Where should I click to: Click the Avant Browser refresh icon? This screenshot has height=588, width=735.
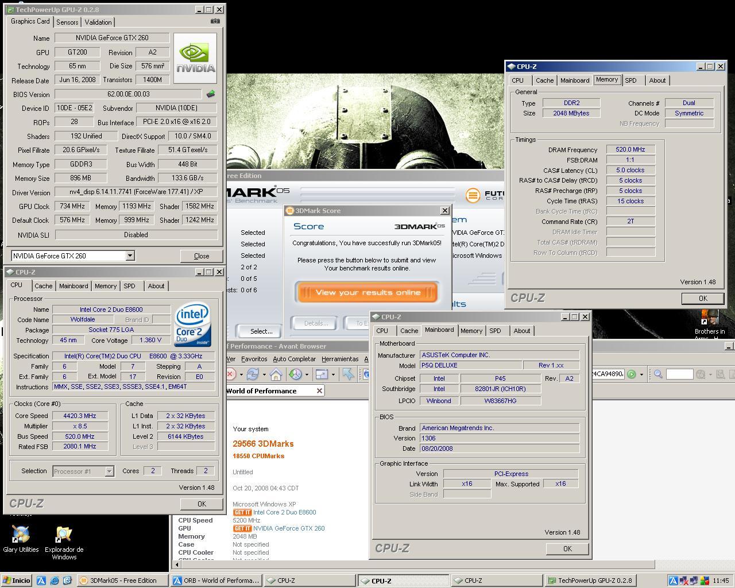(x=252, y=374)
